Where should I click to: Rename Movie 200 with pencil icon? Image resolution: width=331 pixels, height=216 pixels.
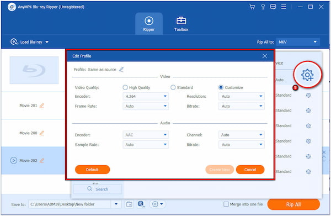[42, 133]
